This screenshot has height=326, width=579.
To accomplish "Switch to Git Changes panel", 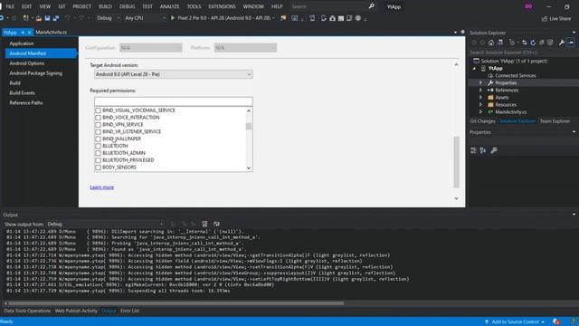I will [482, 121].
